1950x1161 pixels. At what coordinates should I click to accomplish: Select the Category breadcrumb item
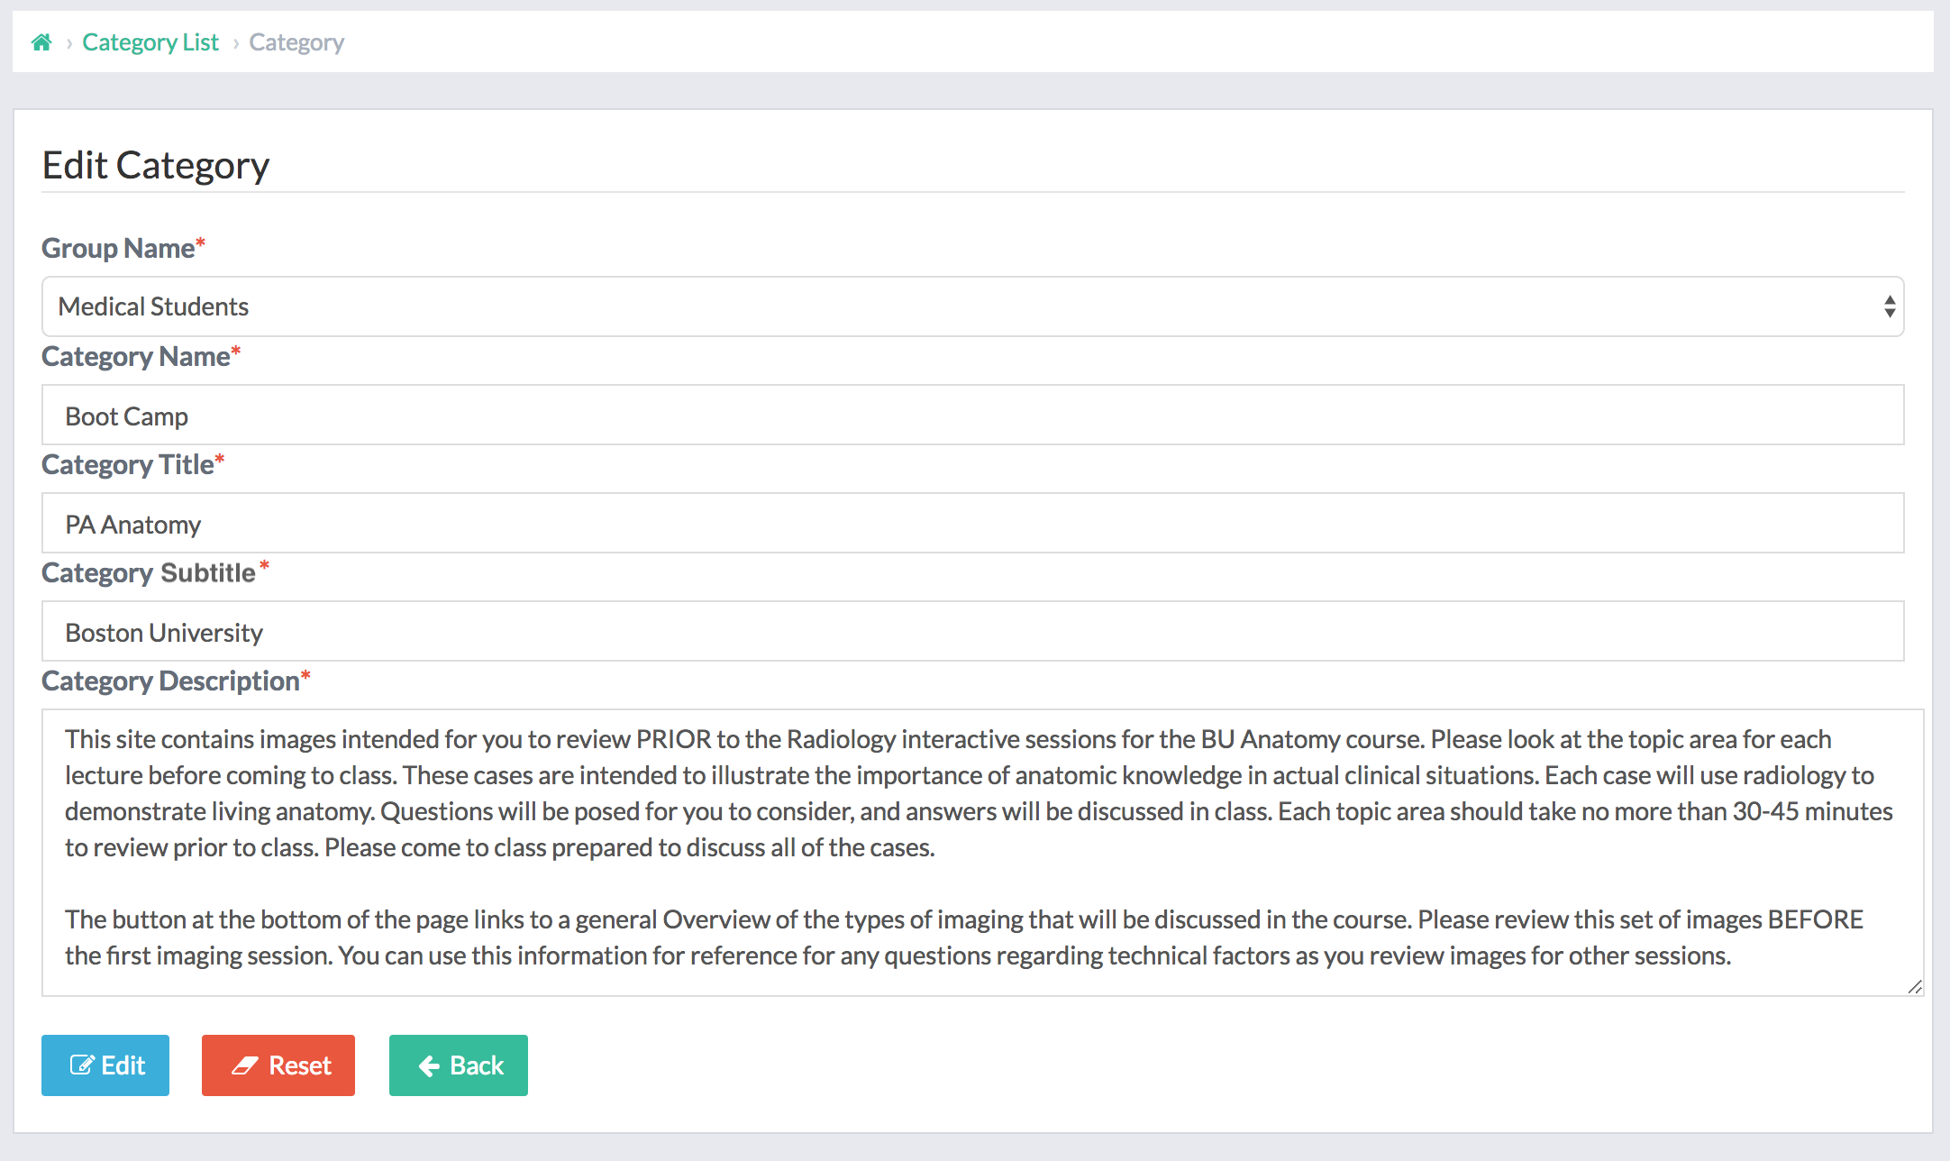tap(296, 42)
